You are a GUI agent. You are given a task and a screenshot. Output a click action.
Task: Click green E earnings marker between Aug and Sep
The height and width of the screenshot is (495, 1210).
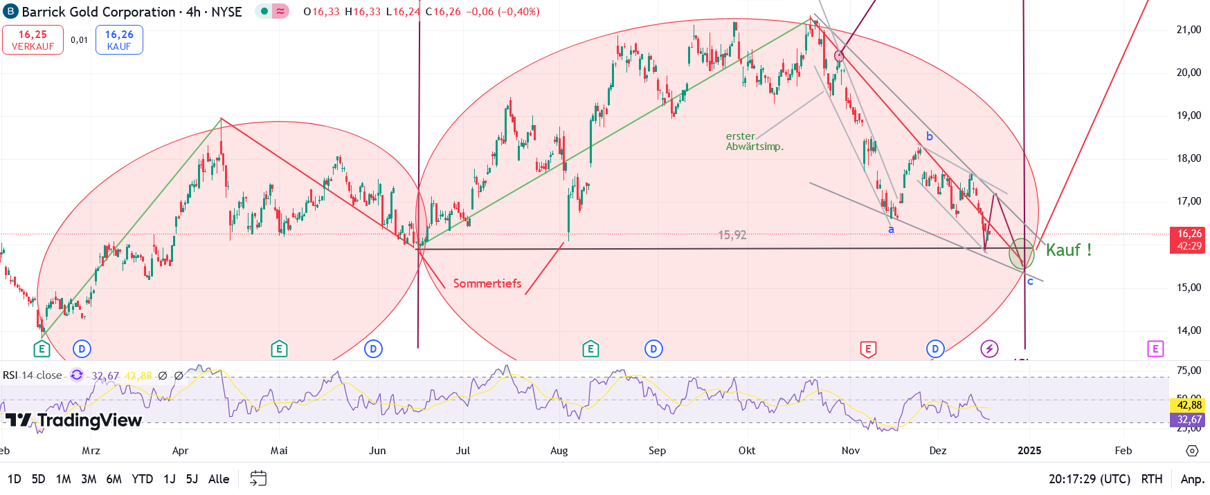(x=590, y=349)
